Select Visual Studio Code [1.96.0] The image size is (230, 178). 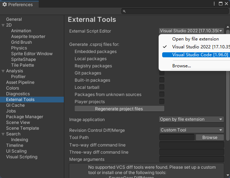click(196, 55)
